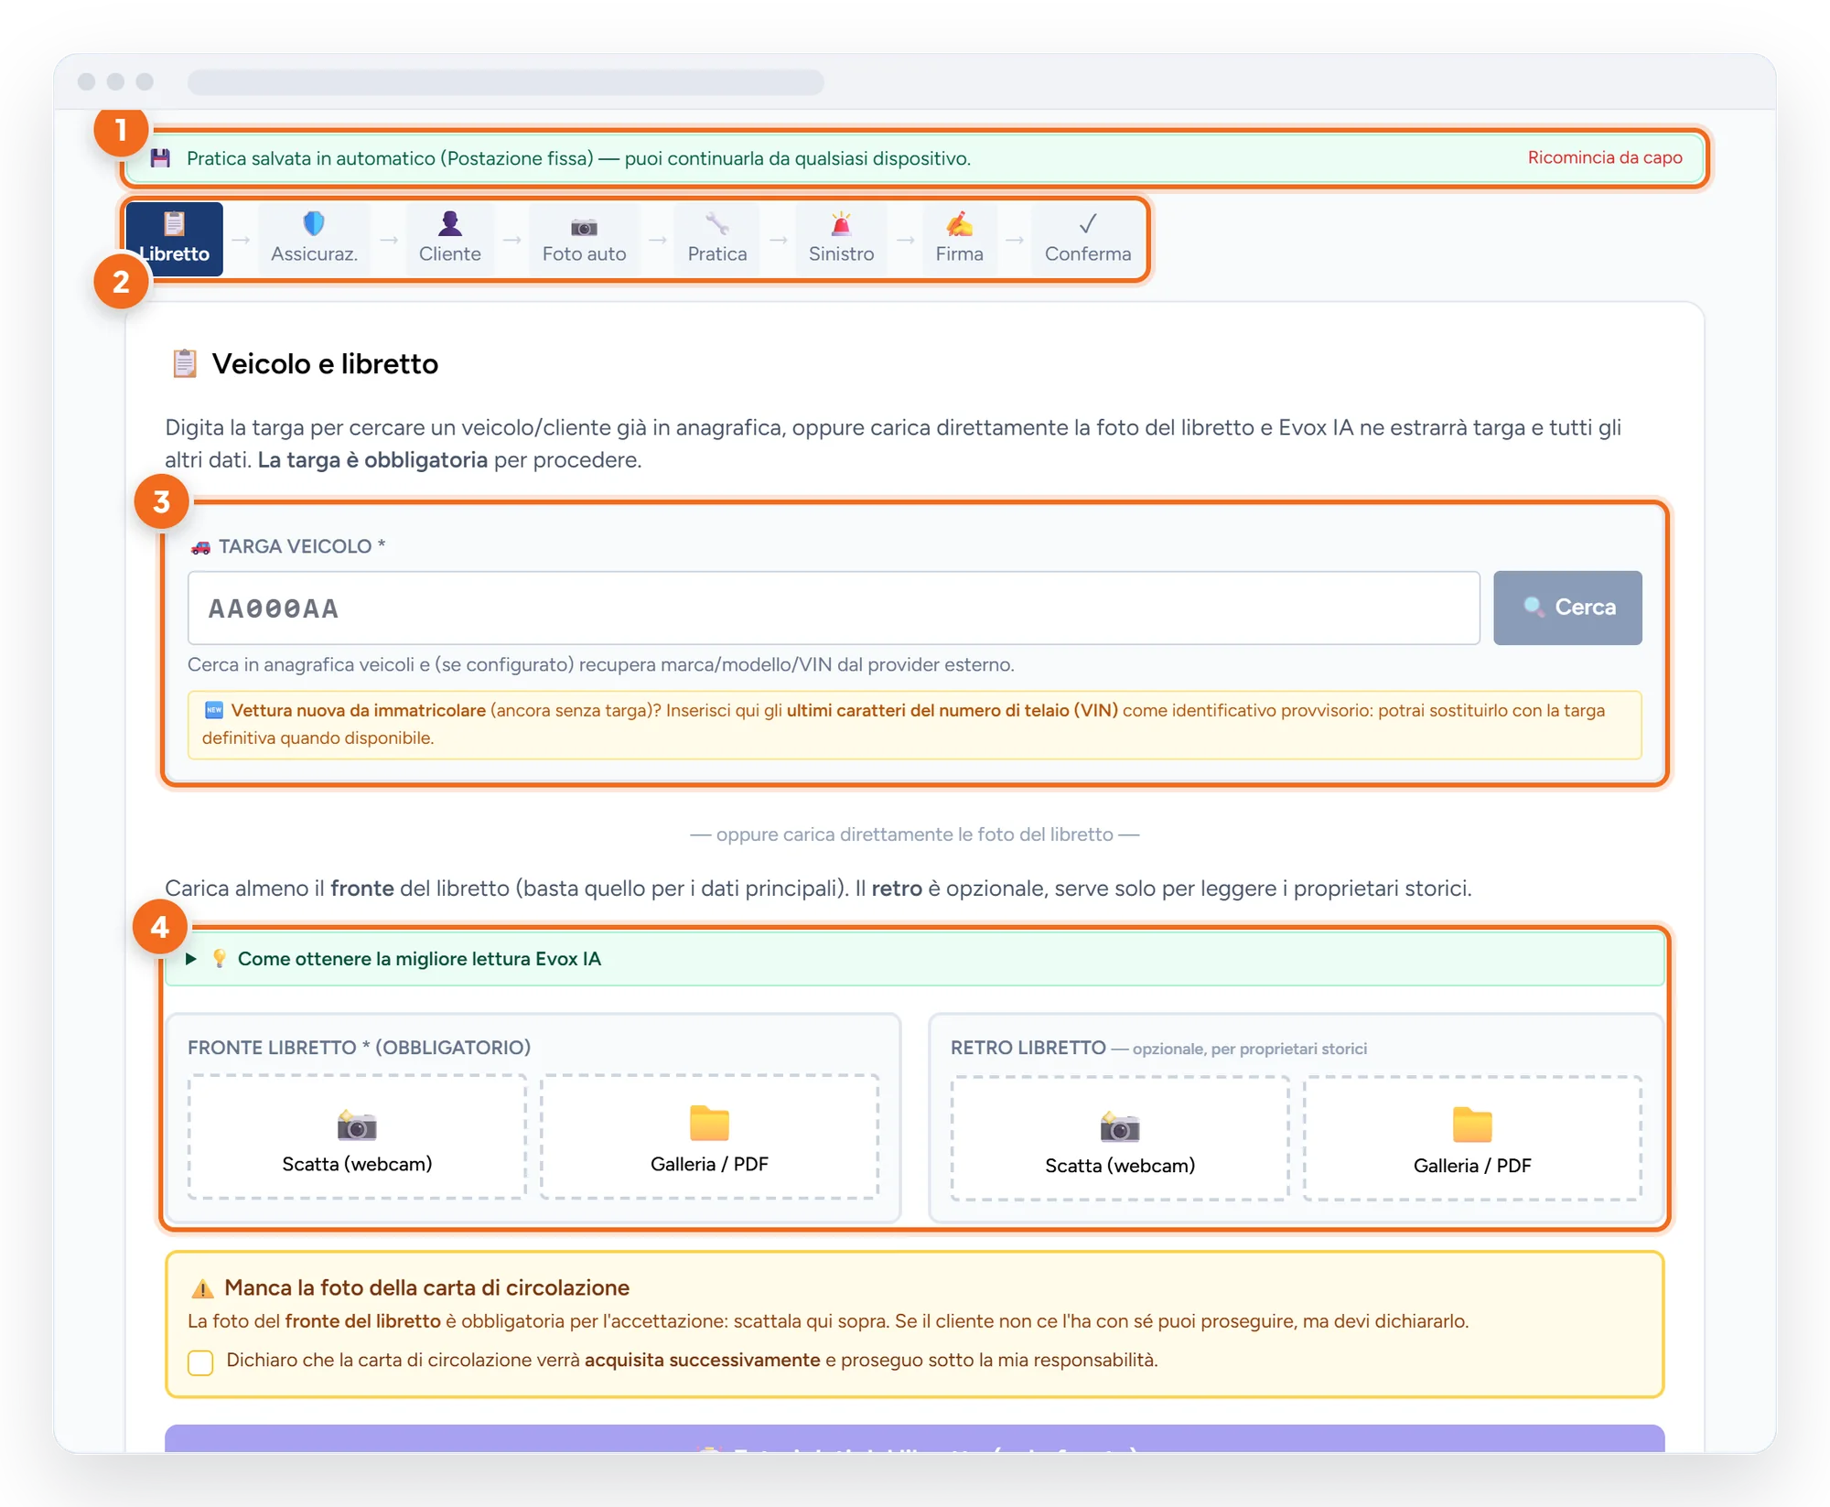Click the purple button at page bottom
This screenshot has height=1507, width=1830.
(x=914, y=1438)
